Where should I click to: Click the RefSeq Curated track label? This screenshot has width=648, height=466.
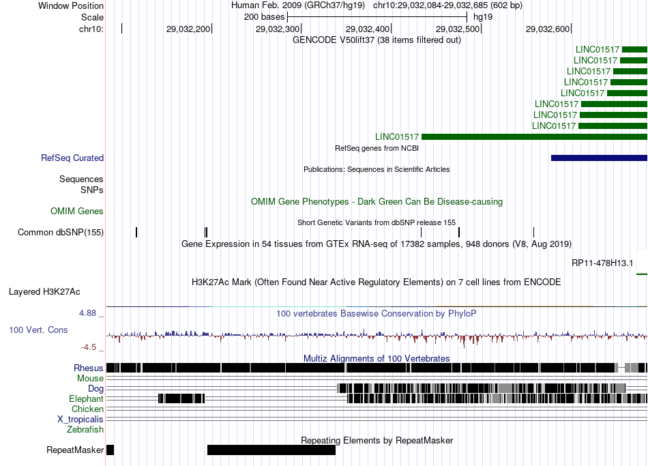pyautogui.click(x=72, y=158)
